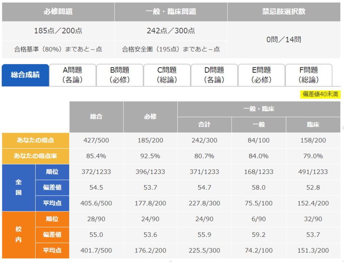Click the 一般・臨床問題 summary header
344x262 pixels.
tap(171, 12)
